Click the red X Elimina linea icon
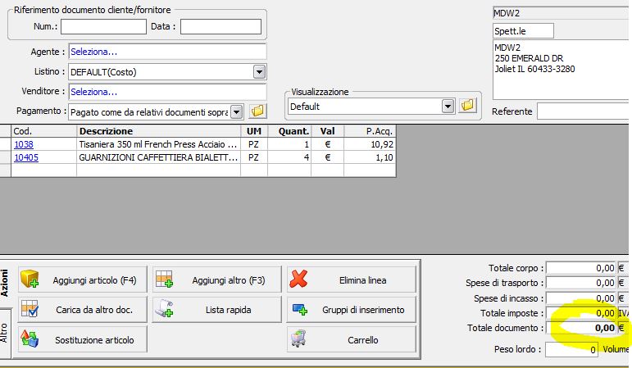This screenshot has height=368, width=632. click(x=298, y=279)
